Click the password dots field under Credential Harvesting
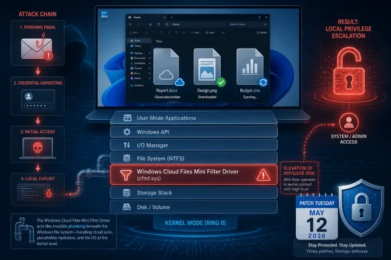391x260 pixels. [38, 106]
